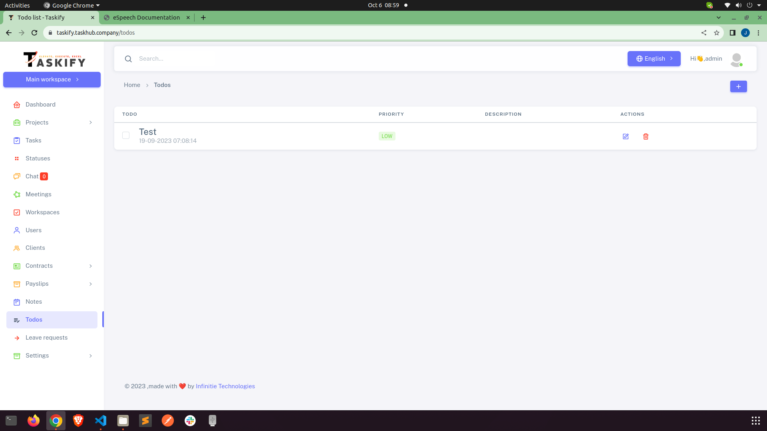
Task: Check the checkbox next to the Test todo
Action: pyautogui.click(x=125, y=135)
